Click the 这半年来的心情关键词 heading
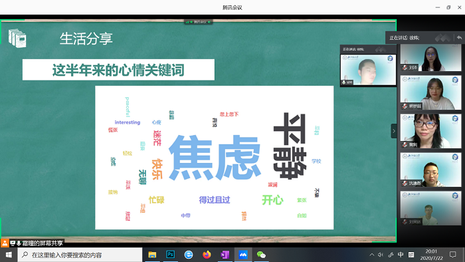 click(x=118, y=70)
